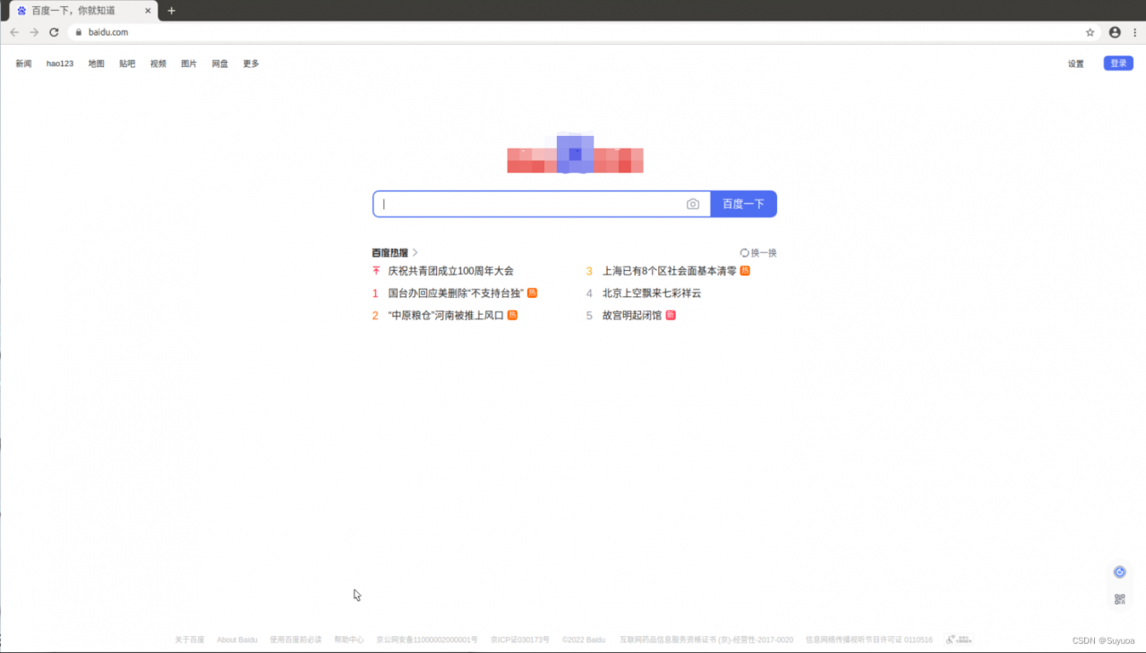Click footer link 京ICP证030173号
The image size is (1146, 653).
tap(520, 640)
